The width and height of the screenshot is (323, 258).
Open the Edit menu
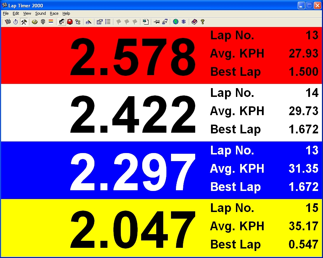pyautogui.click(x=16, y=13)
